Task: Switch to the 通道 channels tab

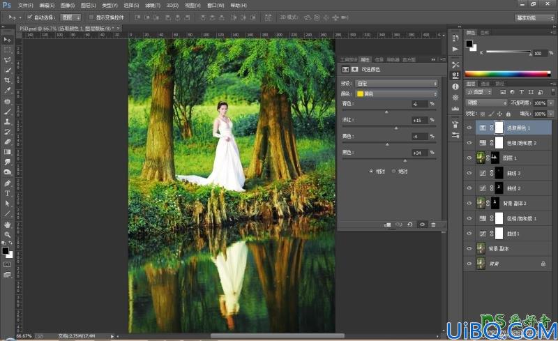Action: (485, 84)
